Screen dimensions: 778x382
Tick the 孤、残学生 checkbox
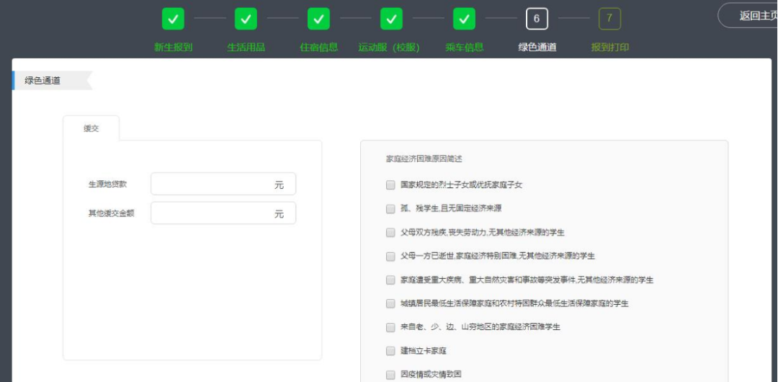(x=390, y=208)
